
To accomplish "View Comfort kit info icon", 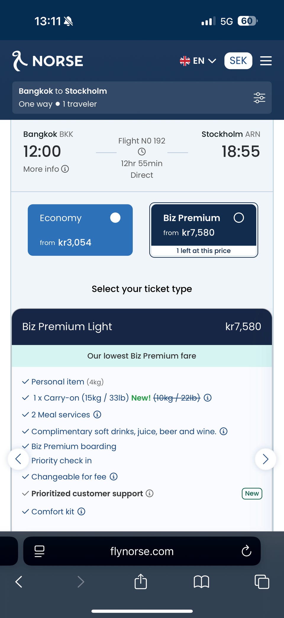I will click(x=81, y=511).
